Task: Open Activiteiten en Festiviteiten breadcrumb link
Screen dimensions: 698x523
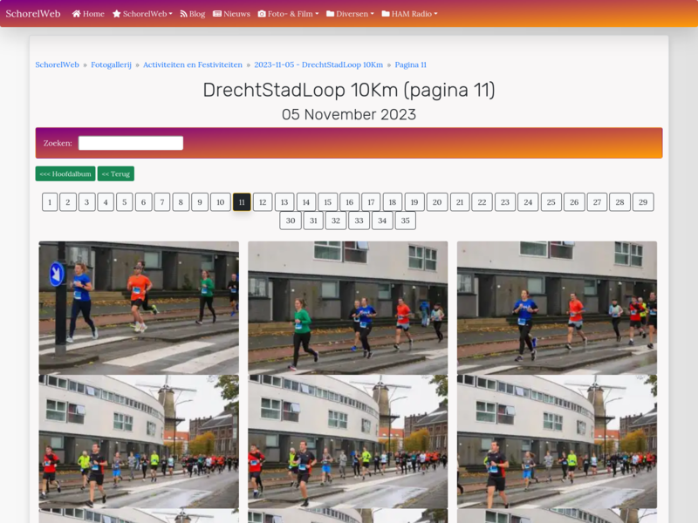Action: 193,65
